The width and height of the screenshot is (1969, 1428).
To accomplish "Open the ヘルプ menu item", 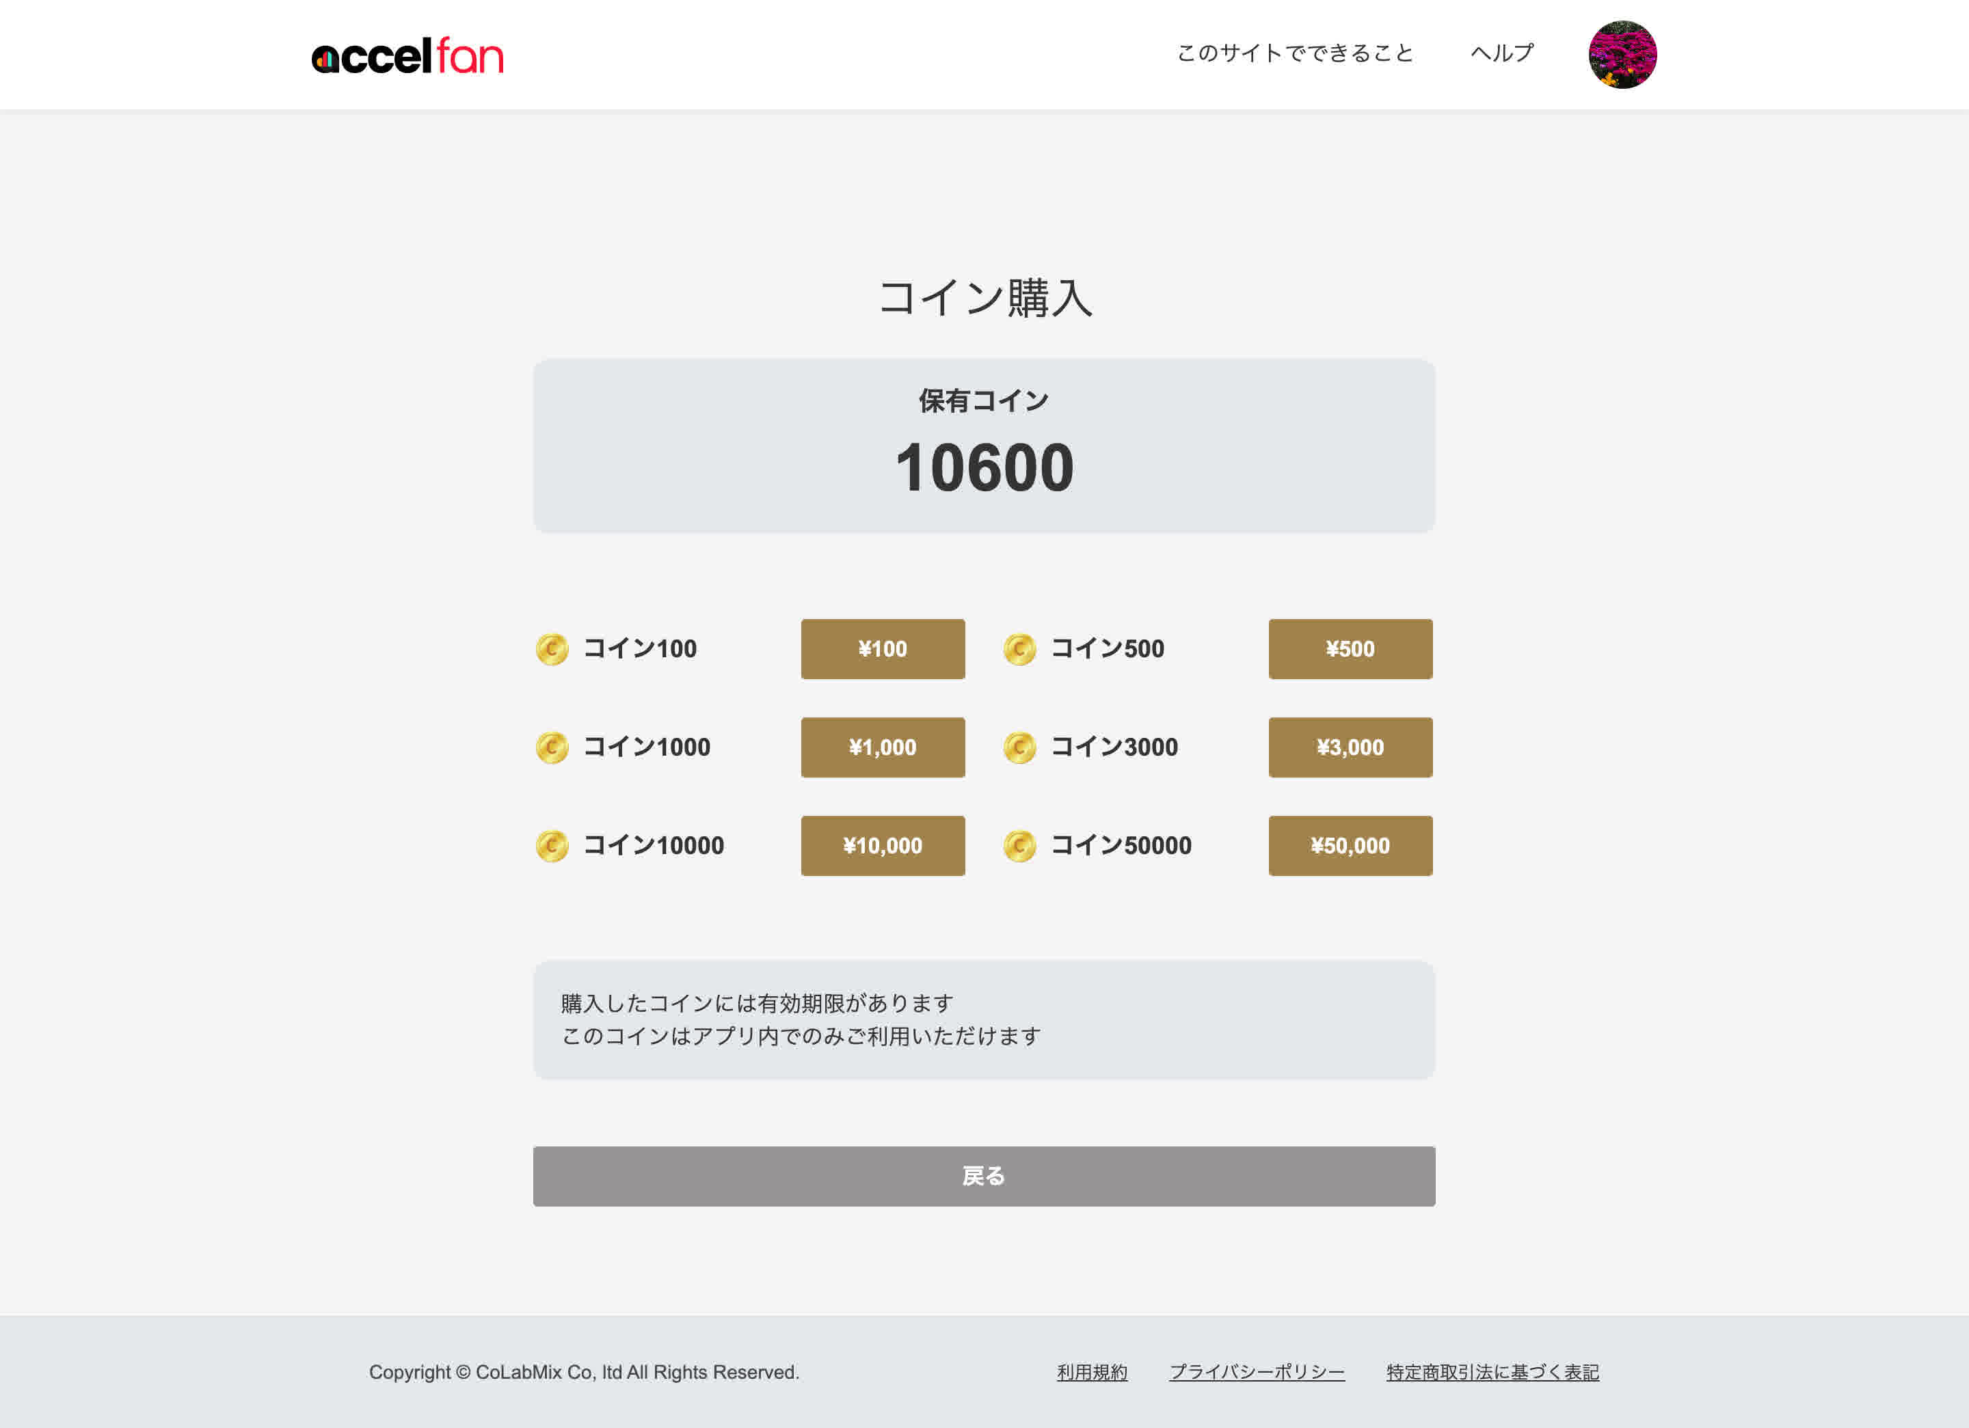I will pyautogui.click(x=1501, y=52).
